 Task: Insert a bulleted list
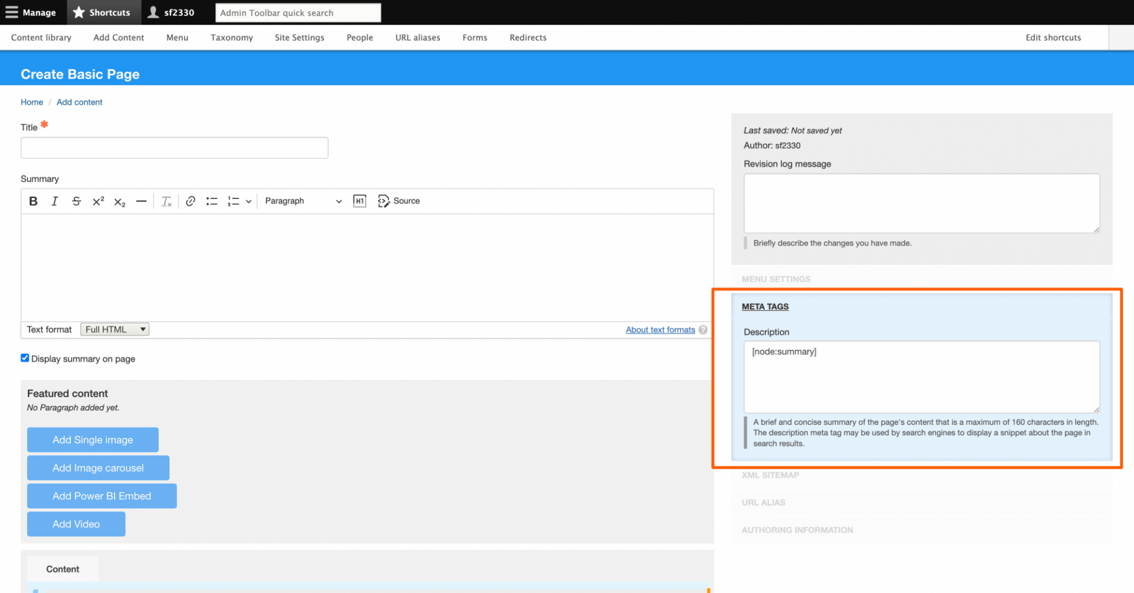pyautogui.click(x=212, y=201)
